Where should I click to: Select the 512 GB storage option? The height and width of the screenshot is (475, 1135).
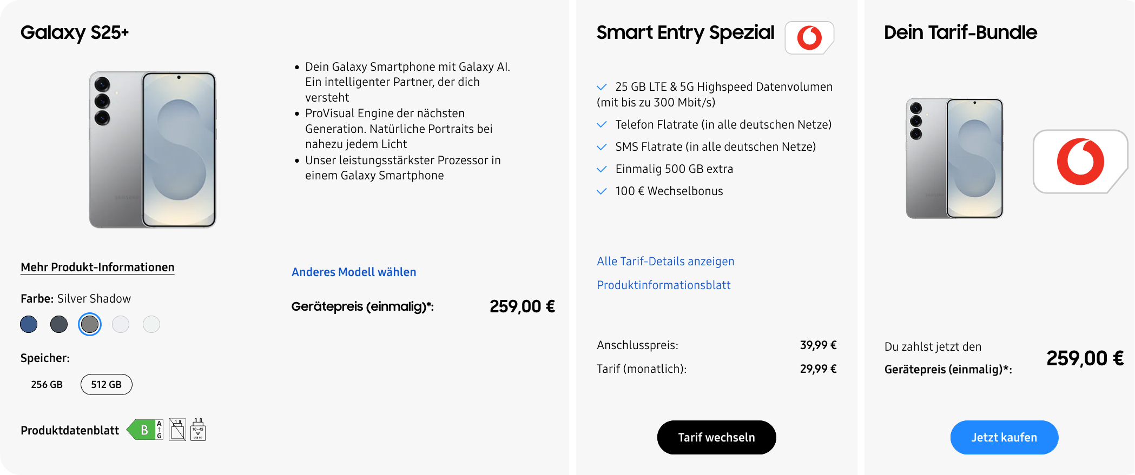(x=106, y=385)
